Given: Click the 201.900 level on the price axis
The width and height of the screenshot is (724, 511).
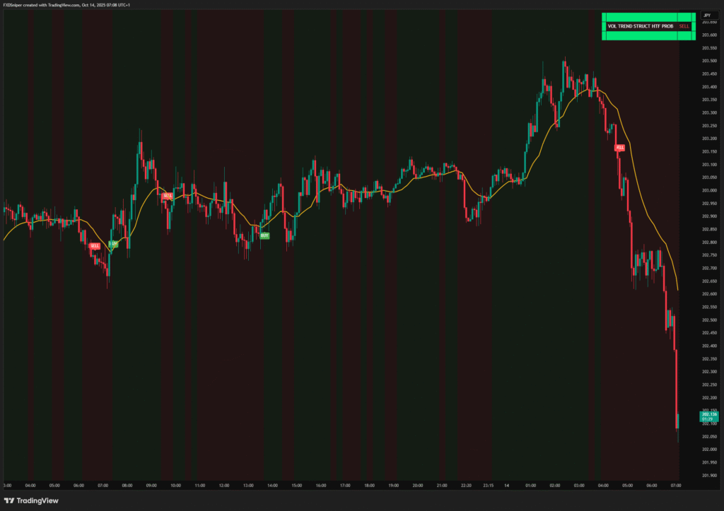Looking at the screenshot, I should point(709,475).
